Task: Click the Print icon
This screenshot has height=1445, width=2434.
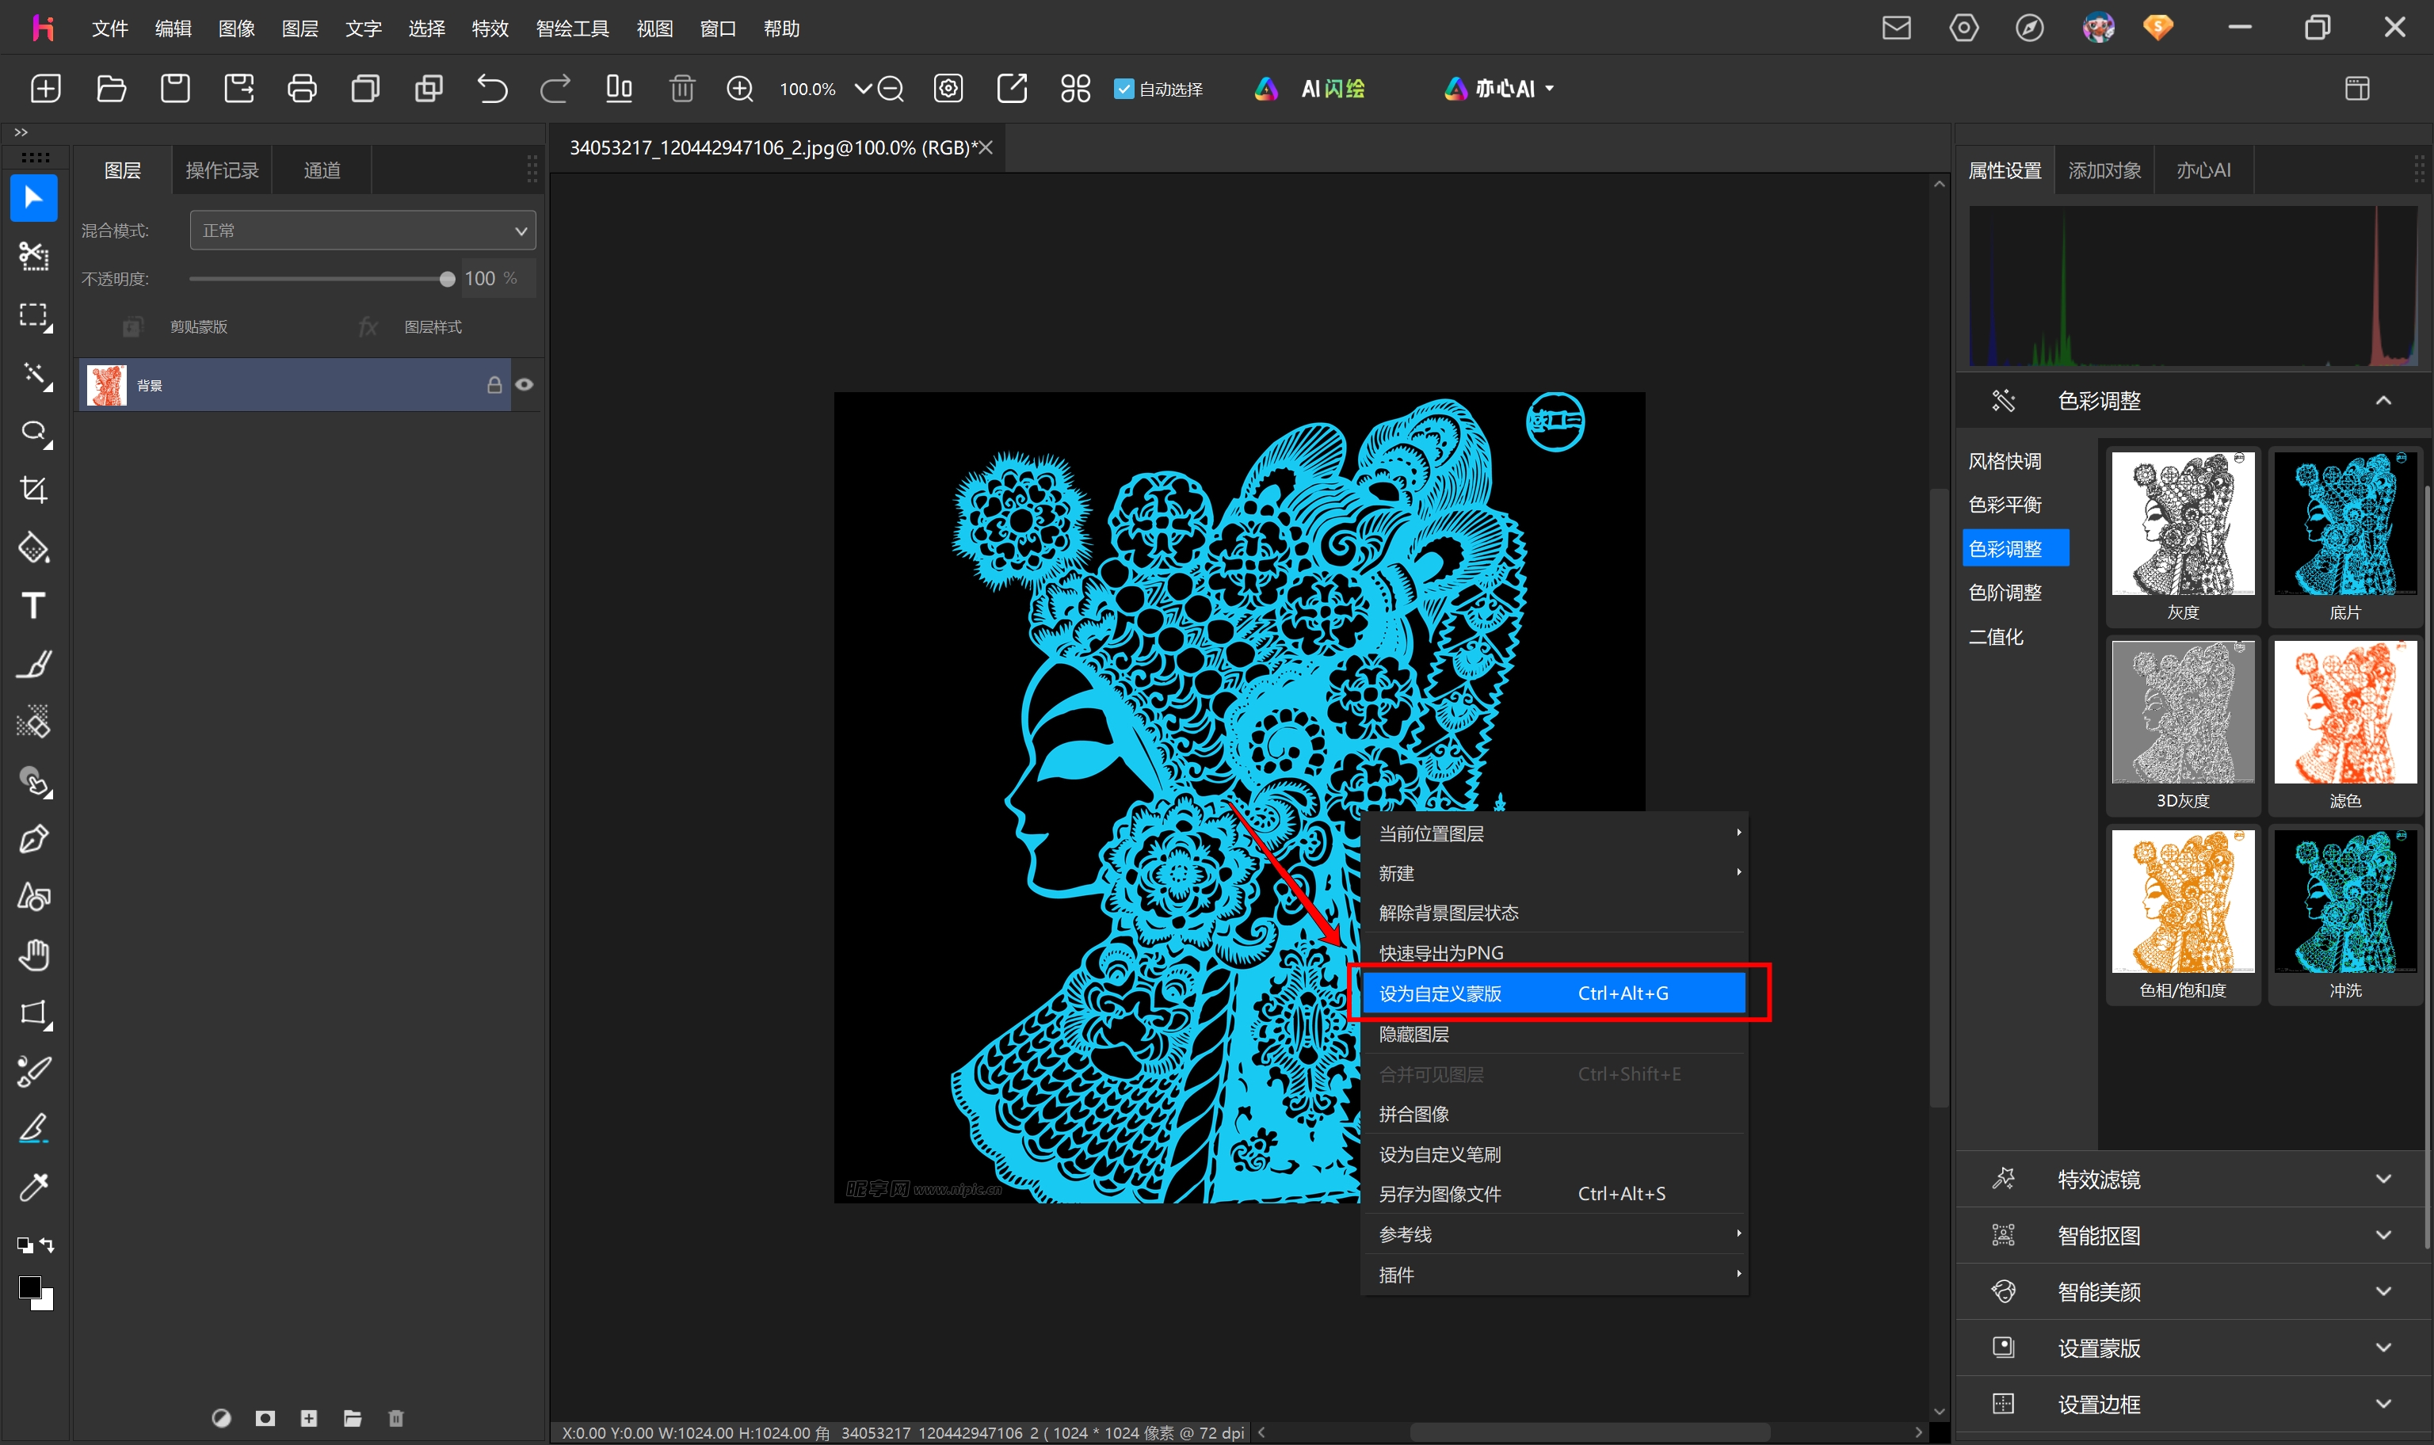Action: pos(302,89)
